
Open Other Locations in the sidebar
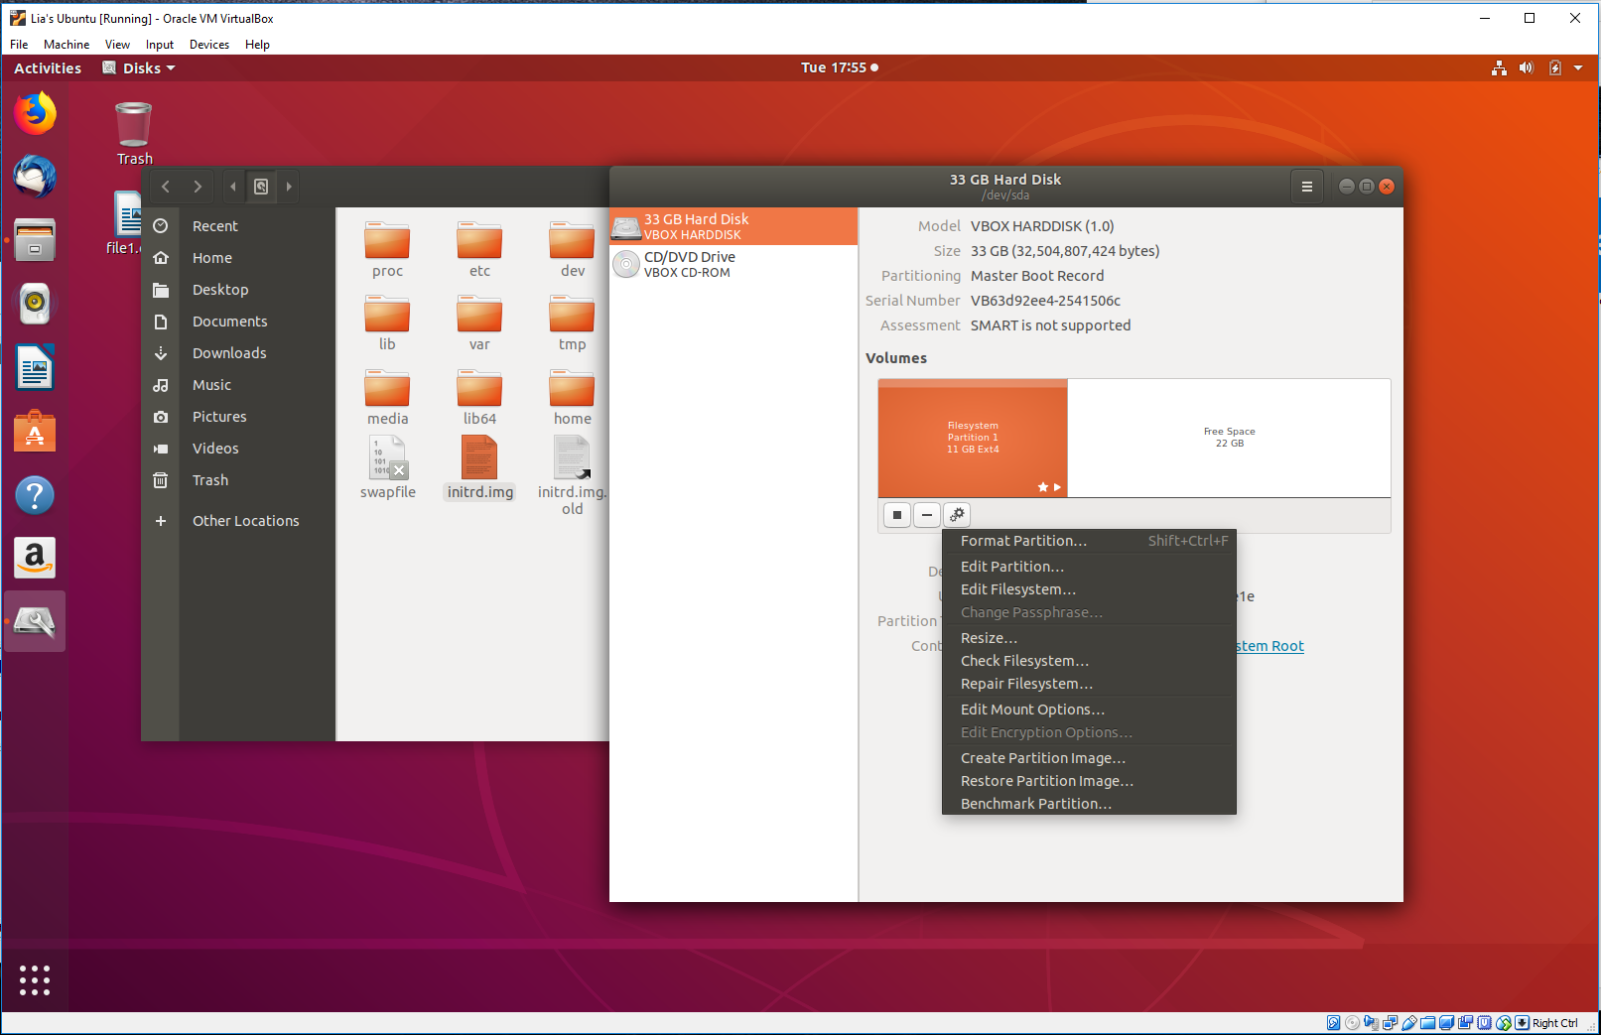(245, 520)
